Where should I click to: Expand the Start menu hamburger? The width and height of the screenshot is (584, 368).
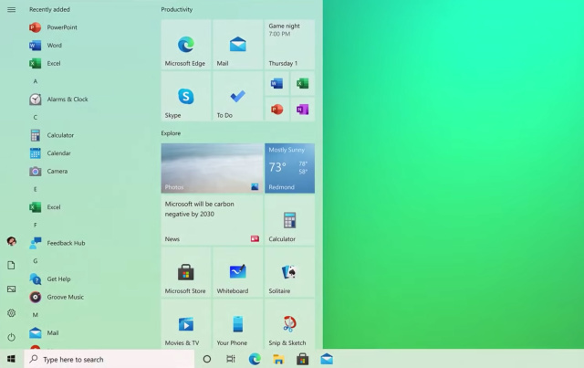(12, 10)
